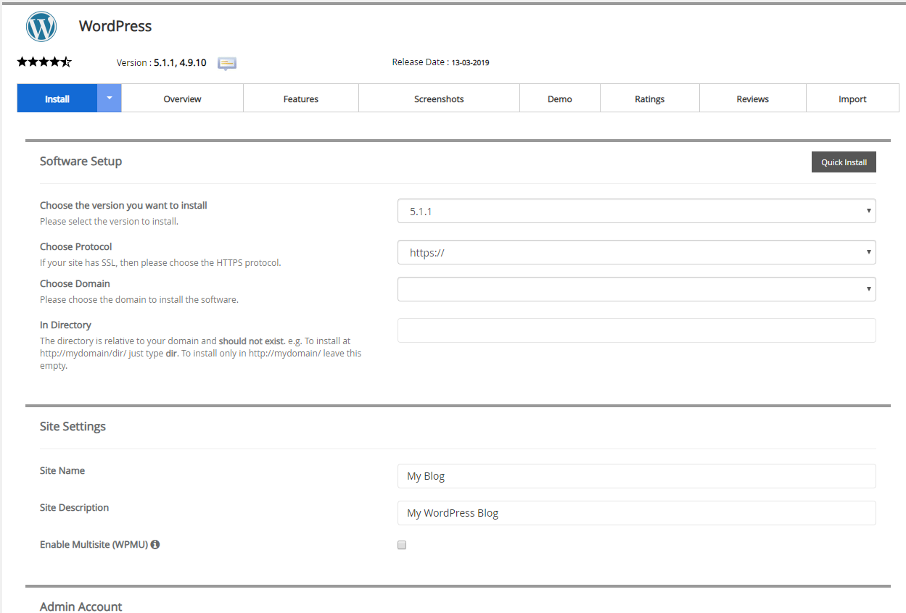
Task: Click the 'Enable Multisite (WPMU)' label
Action: tap(94, 544)
